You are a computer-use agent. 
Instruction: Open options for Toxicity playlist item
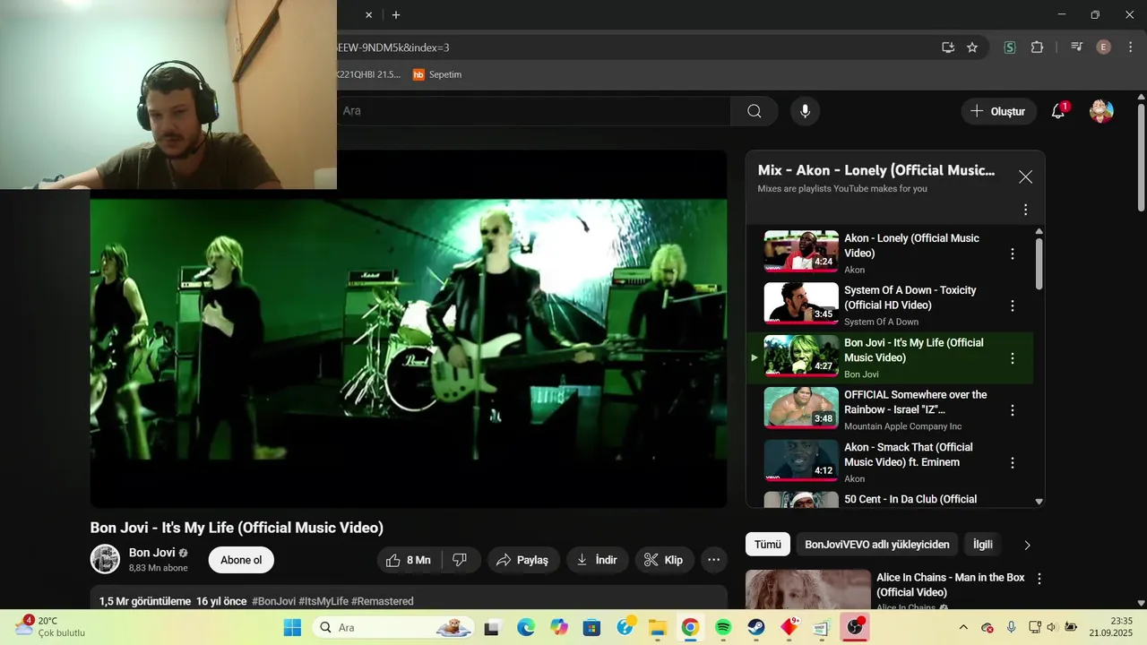tap(1013, 305)
